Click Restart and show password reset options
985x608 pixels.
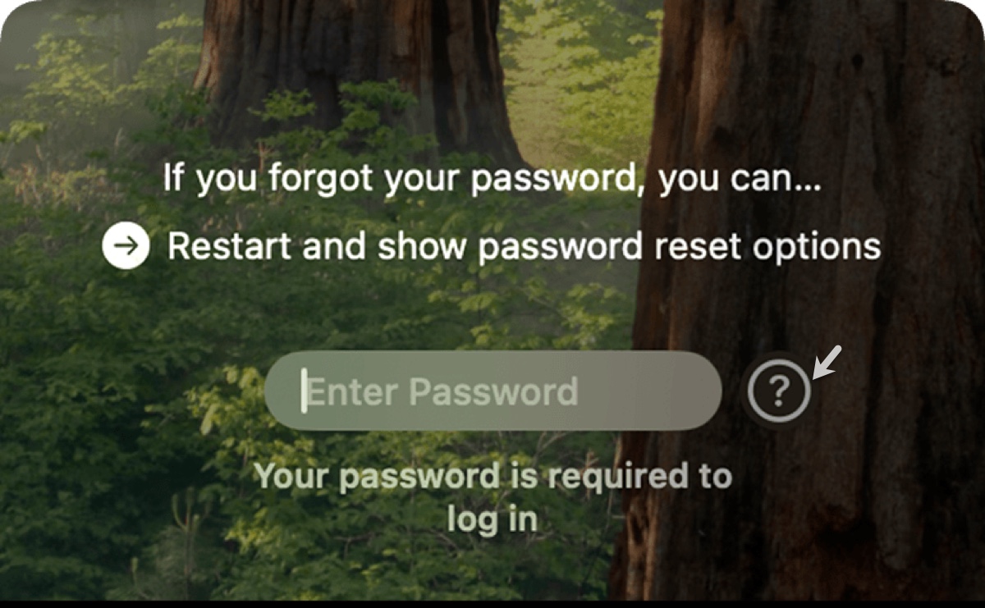524,246
